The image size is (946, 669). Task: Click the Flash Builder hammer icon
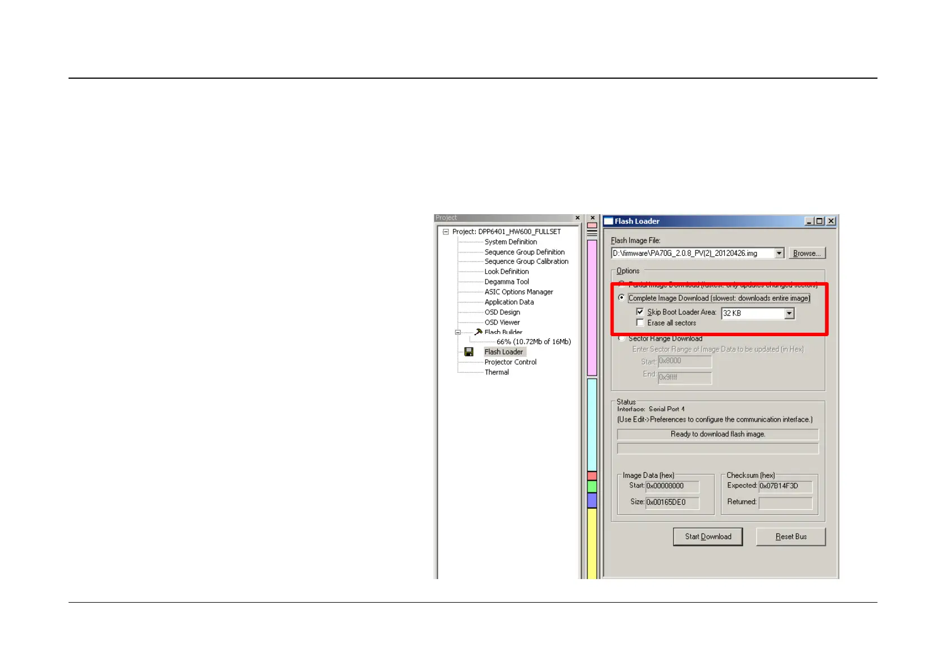[479, 332]
